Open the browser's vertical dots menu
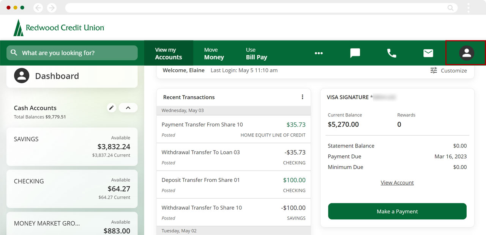This screenshot has width=486, height=235. 468,8
